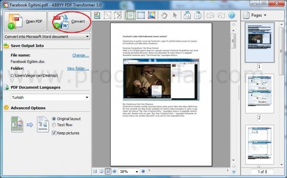Click the pages panel scrollbar thumb

coord(281,51)
